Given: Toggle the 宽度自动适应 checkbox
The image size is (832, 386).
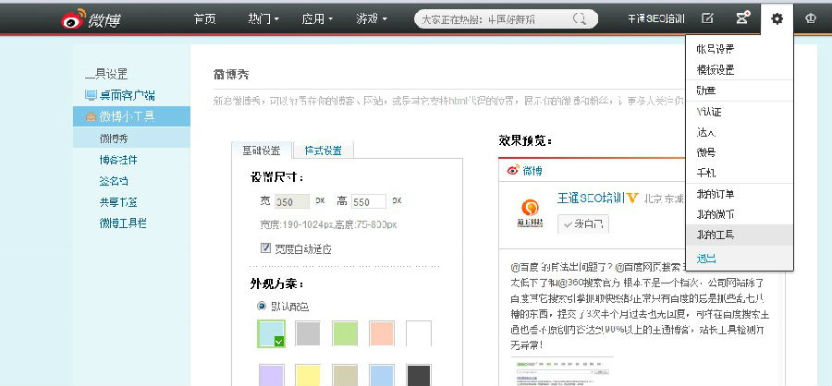Looking at the screenshot, I should click(x=266, y=248).
